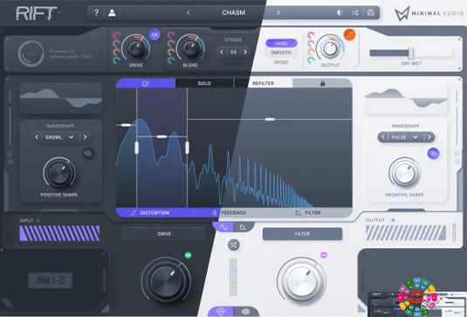Viewport: 467px width, 317px height.
Task: Select purple modulation ring beside Blend knob
Action: 171,44
